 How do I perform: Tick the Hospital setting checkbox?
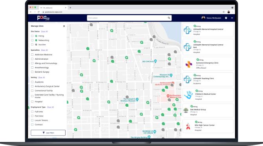click(x=32, y=102)
